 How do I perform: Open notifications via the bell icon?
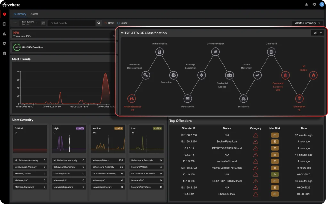[307, 4]
